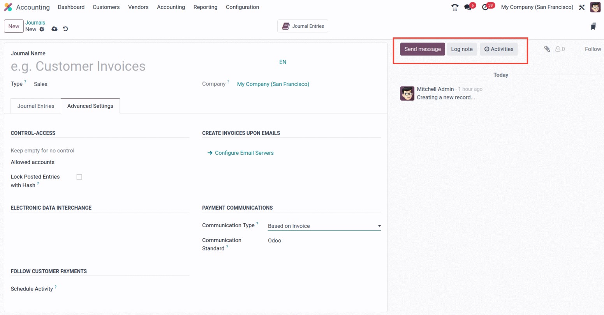
Task: Click the help mark next to Company
Action: pyautogui.click(x=228, y=82)
